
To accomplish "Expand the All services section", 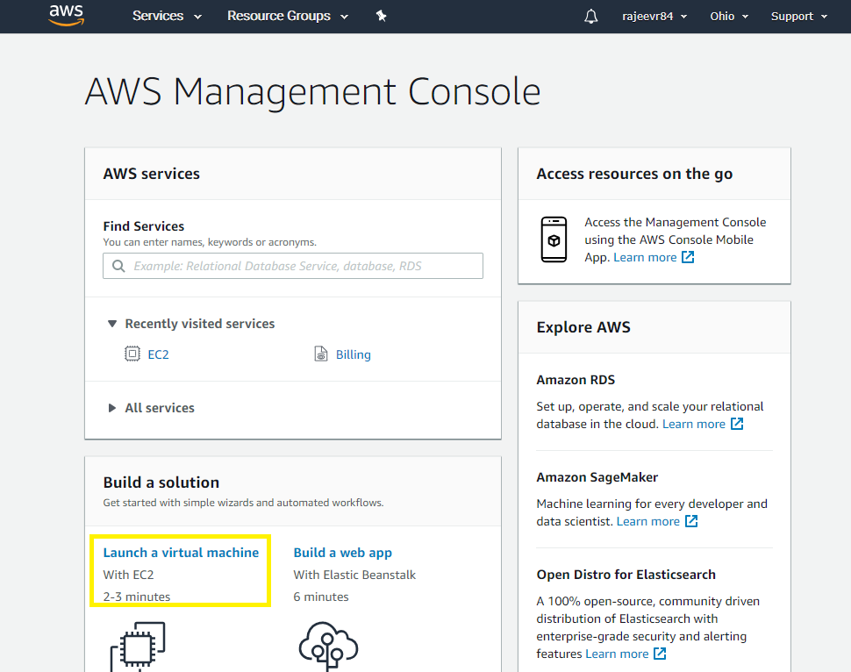I will tap(112, 407).
